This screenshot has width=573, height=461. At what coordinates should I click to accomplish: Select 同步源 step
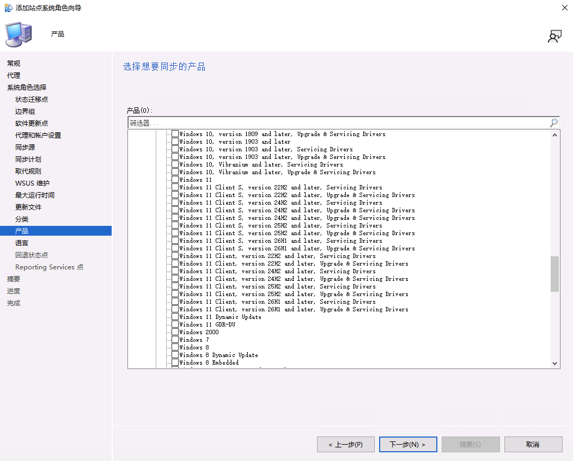(x=25, y=147)
